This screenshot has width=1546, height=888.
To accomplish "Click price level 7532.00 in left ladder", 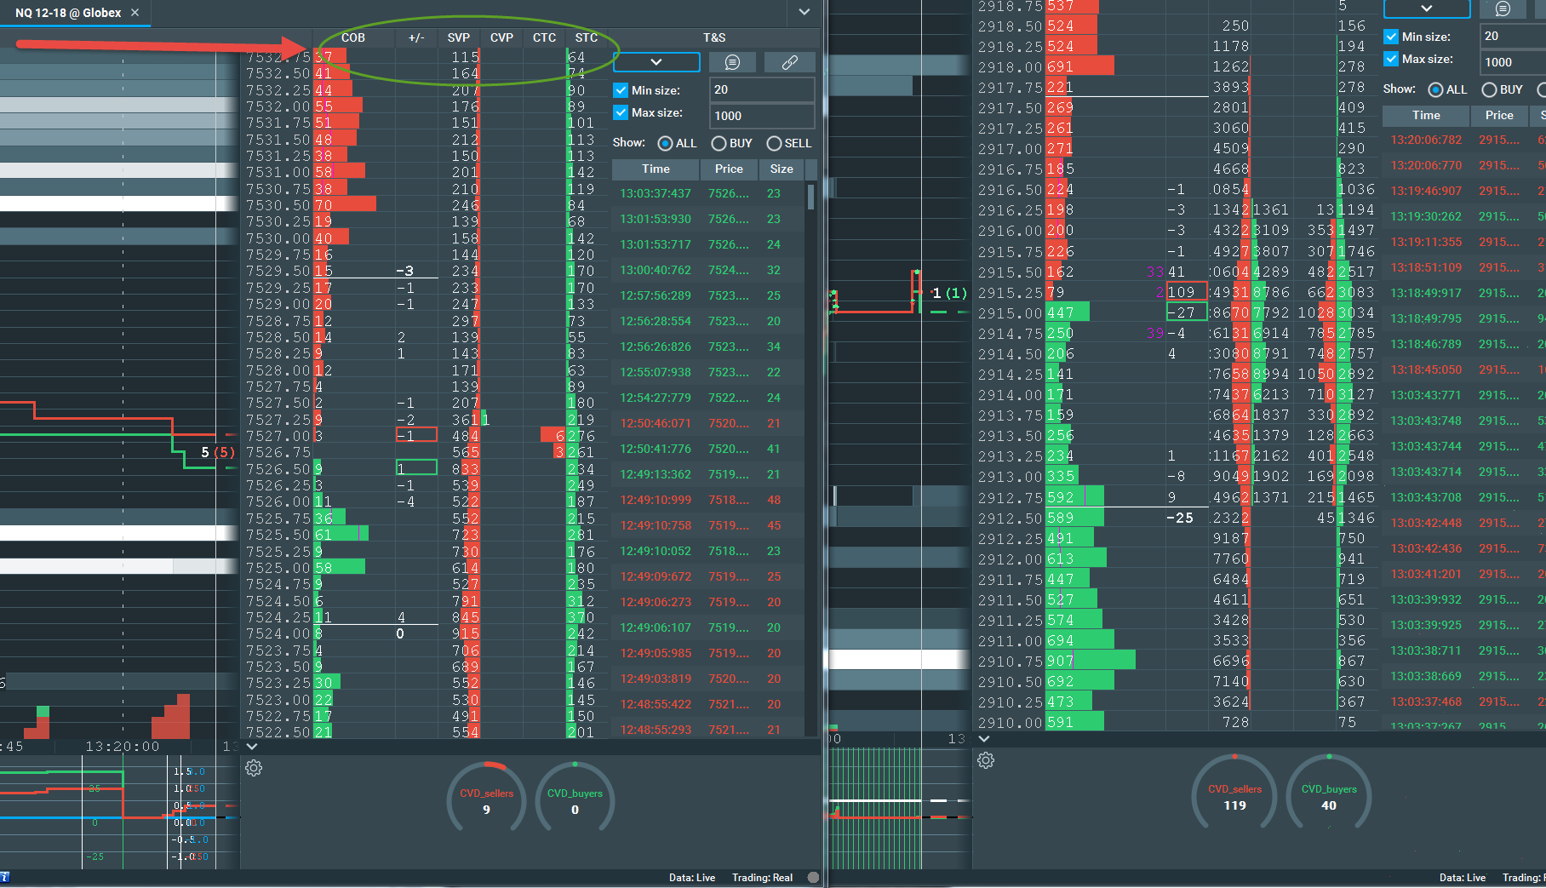I will (278, 106).
